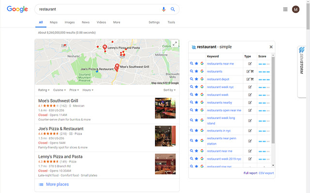
Task: Click Lenny's Pizza and Pasta map pin
Action: [x=105, y=47]
